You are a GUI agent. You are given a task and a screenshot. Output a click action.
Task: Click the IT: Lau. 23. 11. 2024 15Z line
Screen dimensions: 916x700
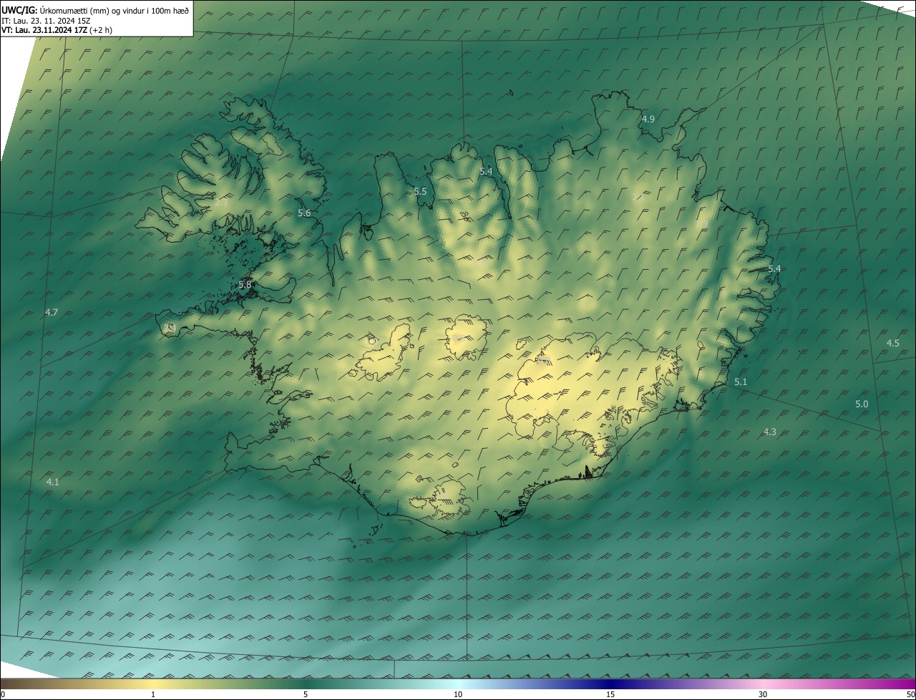point(46,21)
